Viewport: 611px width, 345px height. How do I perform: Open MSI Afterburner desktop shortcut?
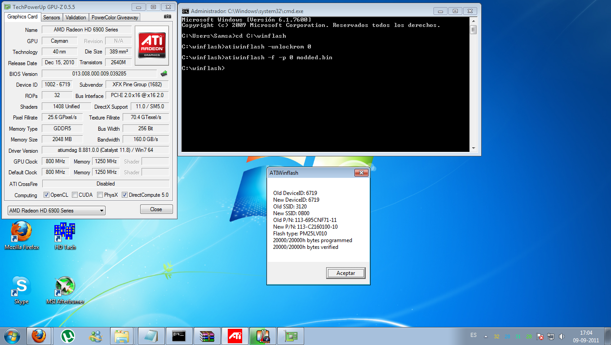(x=65, y=290)
